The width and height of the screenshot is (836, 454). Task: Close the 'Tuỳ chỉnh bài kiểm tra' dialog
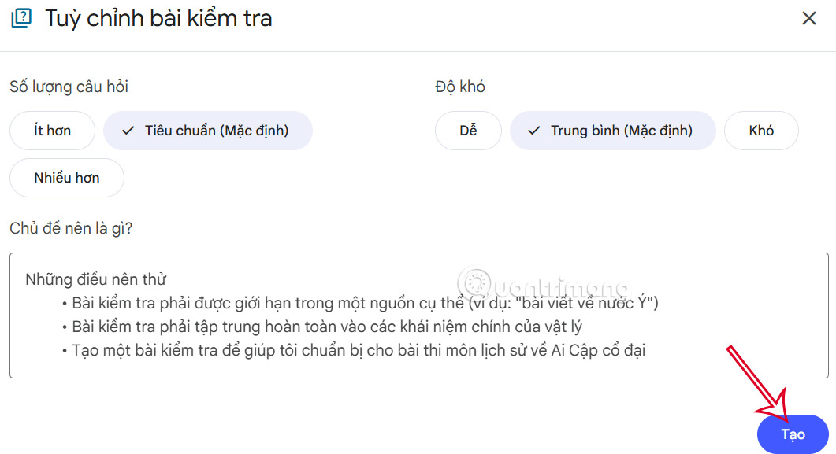809,18
